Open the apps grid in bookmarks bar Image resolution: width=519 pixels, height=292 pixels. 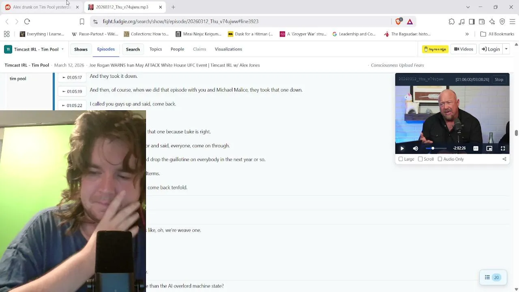[x=6, y=34]
